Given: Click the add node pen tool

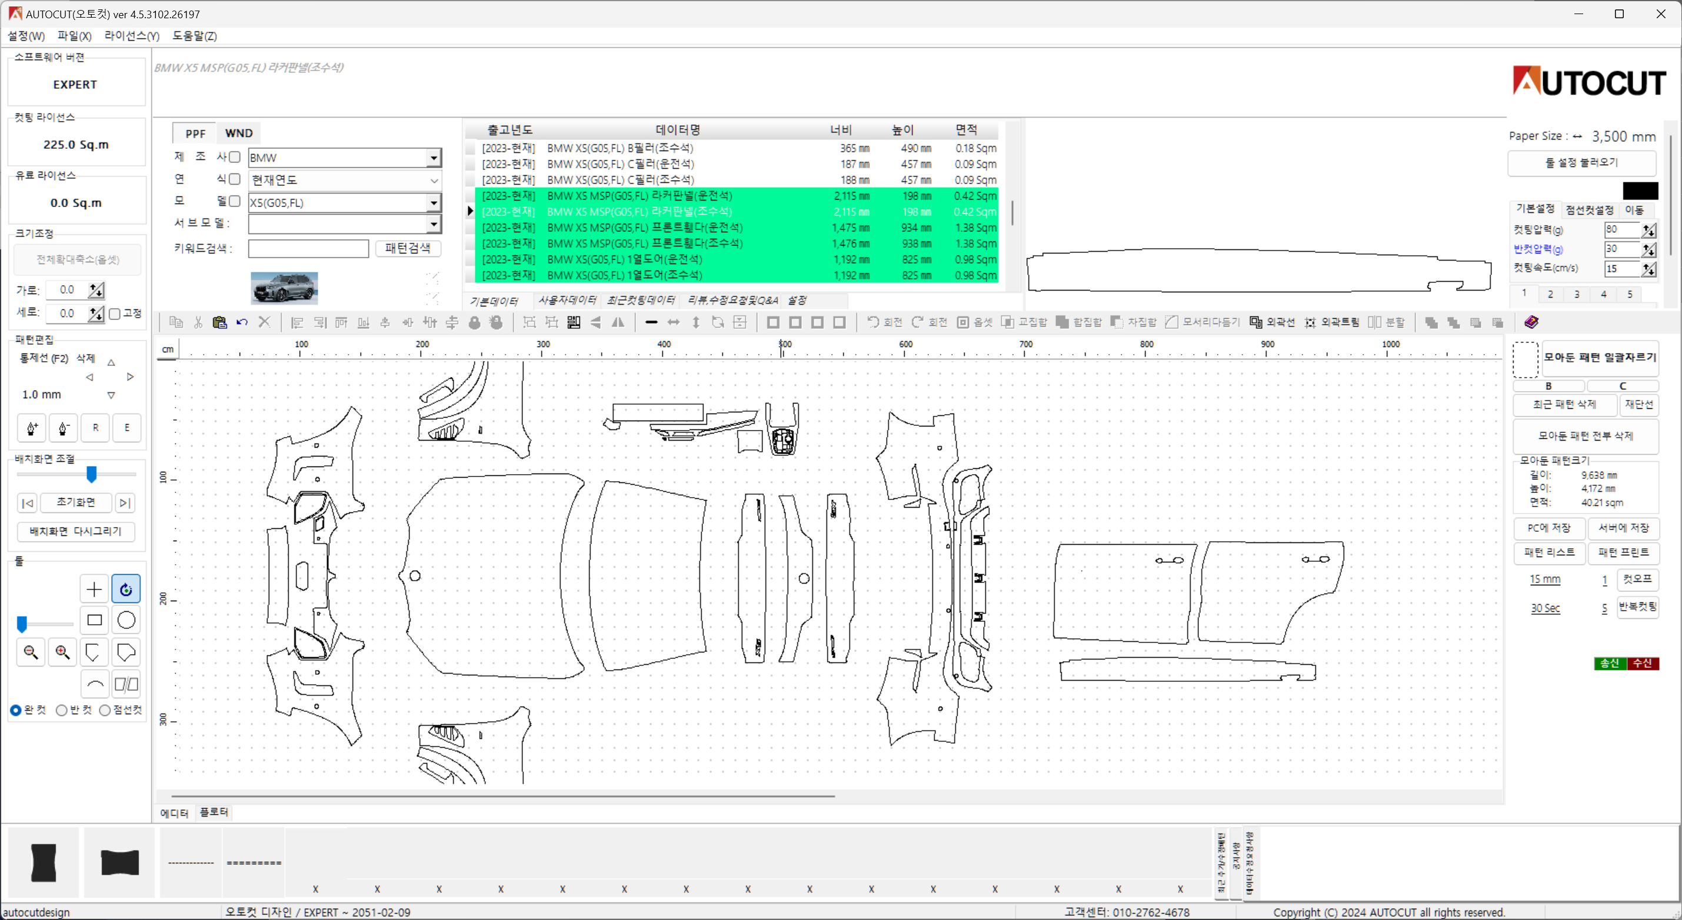Looking at the screenshot, I should [31, 428].
